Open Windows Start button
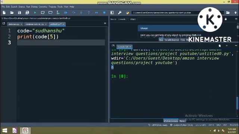The height and width of the screenshot is (134, 239). point(5,130)
